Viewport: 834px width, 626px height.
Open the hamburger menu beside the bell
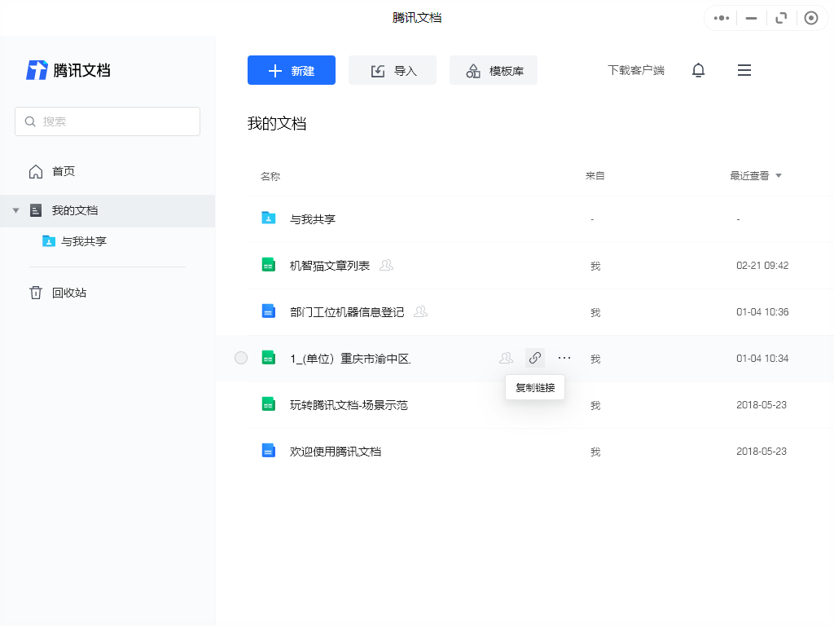tap(744, 70)
